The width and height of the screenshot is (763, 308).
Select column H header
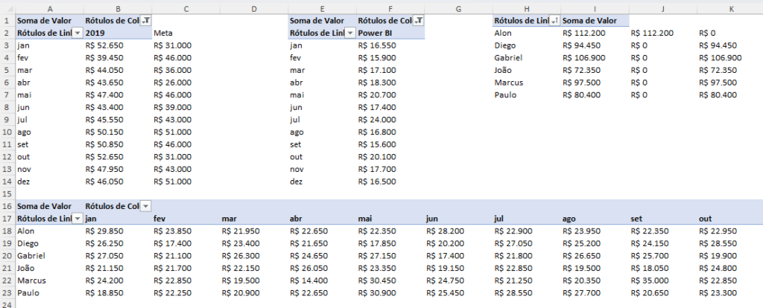pos(527,9)
